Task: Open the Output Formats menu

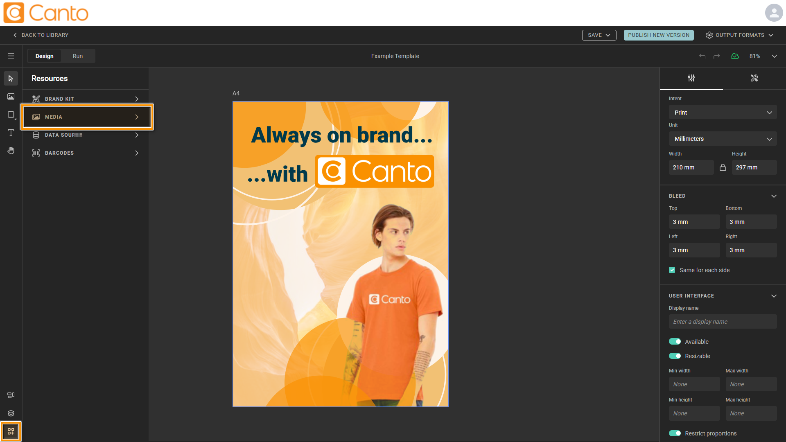Action: pyautogui.click(x=740, y=35)
